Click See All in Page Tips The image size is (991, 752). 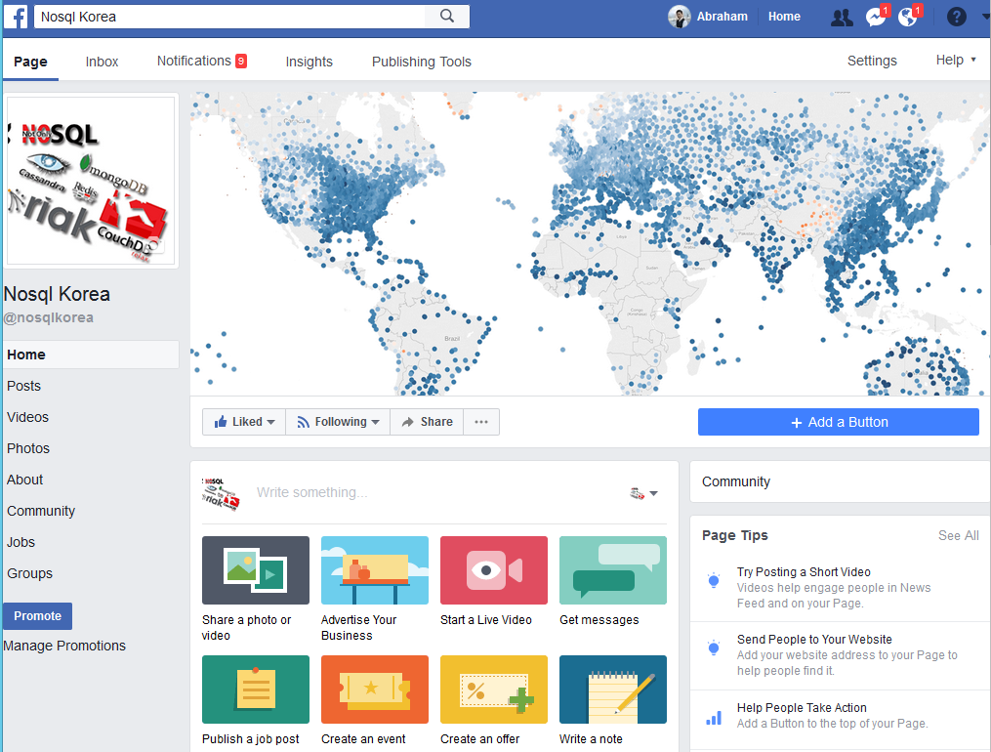coord(958,536)
